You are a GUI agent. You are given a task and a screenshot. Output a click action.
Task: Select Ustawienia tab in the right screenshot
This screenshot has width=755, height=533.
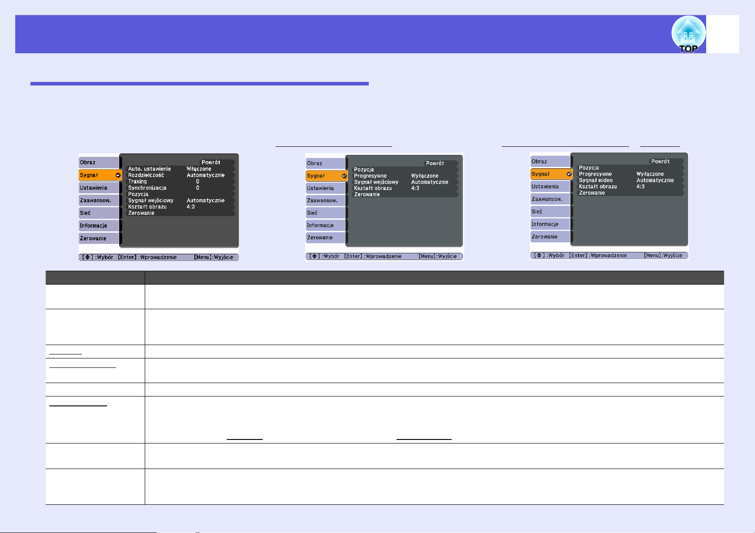click(x=550, y=187)
